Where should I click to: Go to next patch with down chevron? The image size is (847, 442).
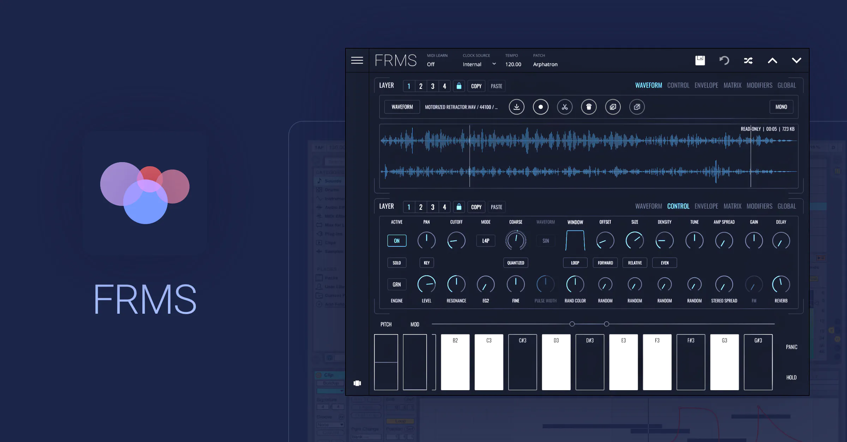click(x=796, y=61)
